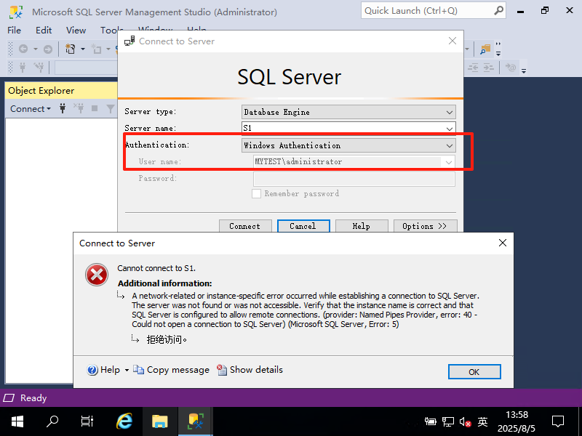Click the network icon in the system tray
This screenshot has width=582, height=436.
(448, 421)
